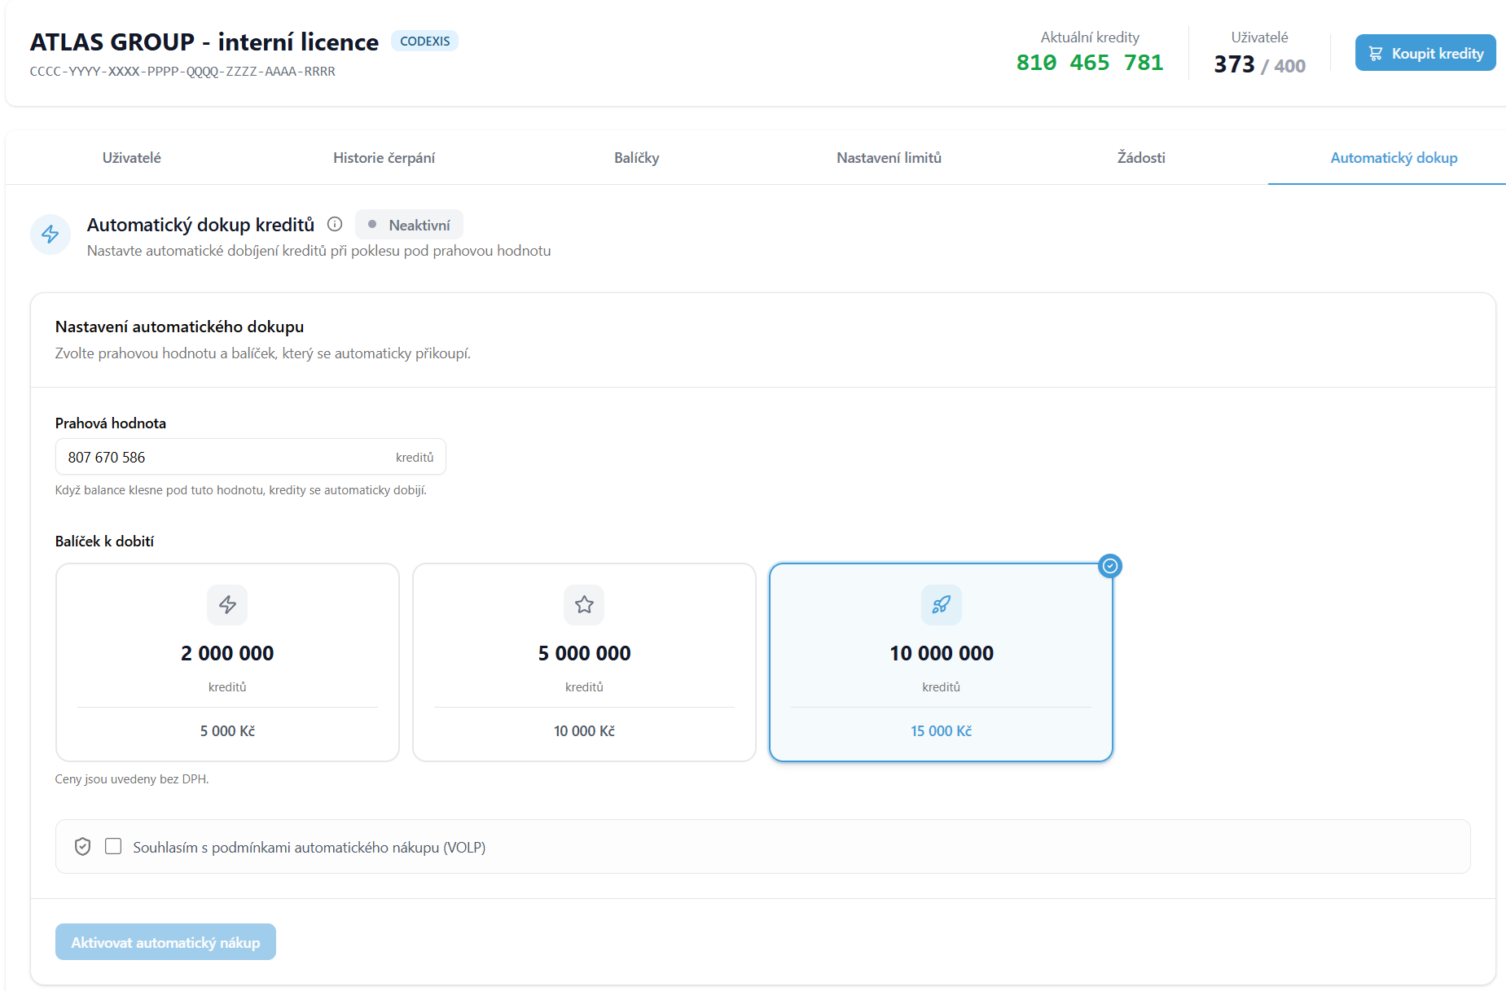The width and height of the screenshot is (1506, 991).
Task: Click the lightning icon next to Automatický dokup kreditů
Action: (50, 235)
